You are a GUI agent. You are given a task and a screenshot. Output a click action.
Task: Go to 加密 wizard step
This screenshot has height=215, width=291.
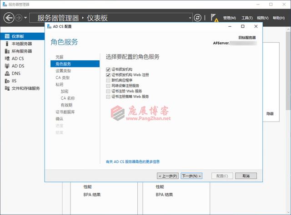[65, 91]
